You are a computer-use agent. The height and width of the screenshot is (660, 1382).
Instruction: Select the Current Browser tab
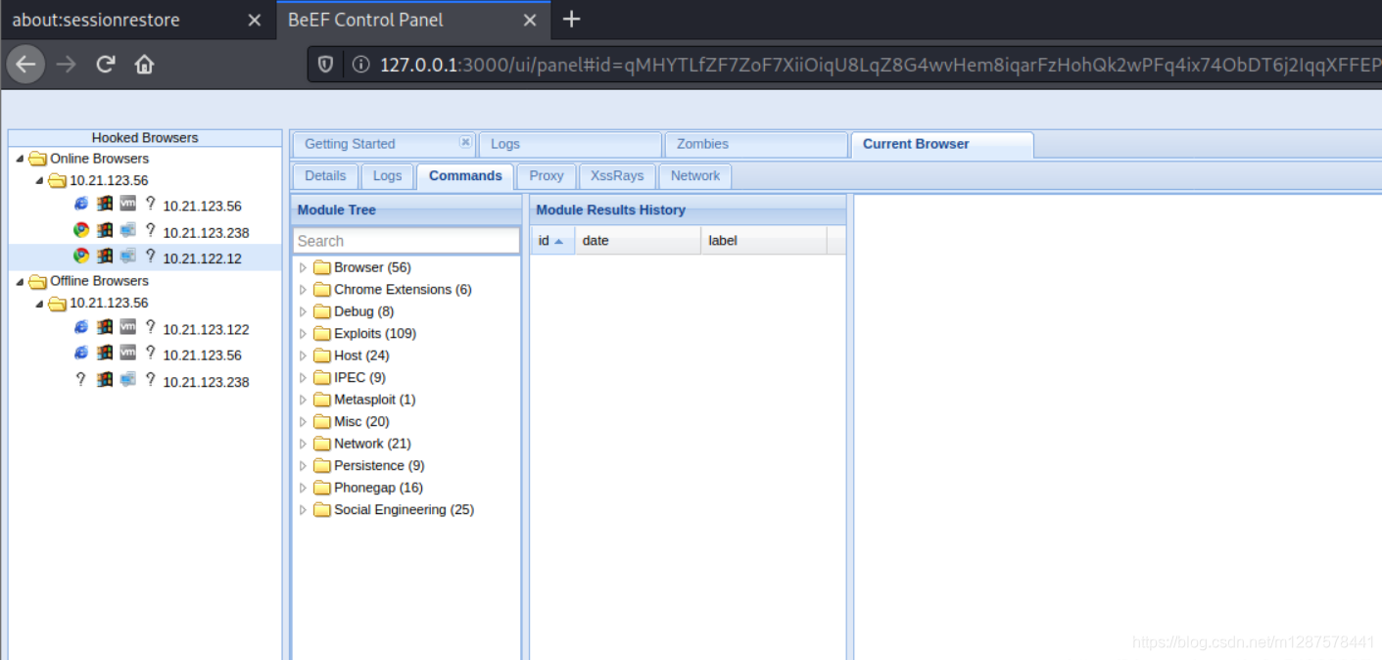click(x=942, y=144)
